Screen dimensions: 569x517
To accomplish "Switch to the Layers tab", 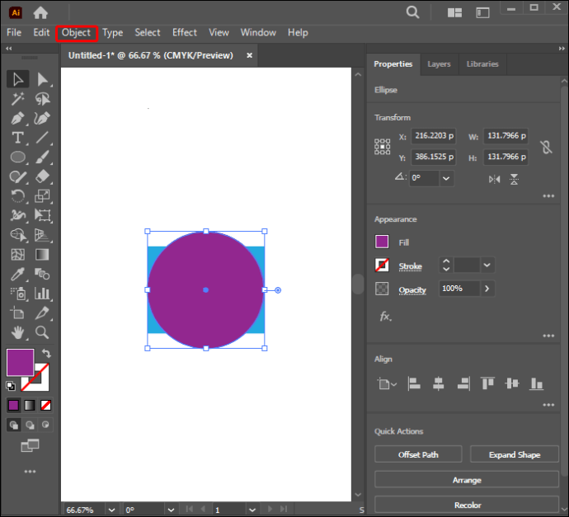I will (x=439, y=64).
